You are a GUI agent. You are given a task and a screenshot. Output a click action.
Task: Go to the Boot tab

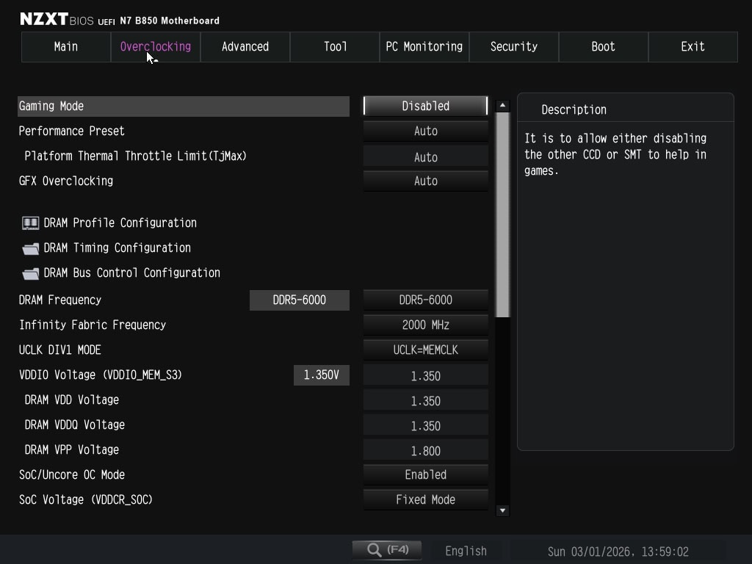[x=603, y=46]
